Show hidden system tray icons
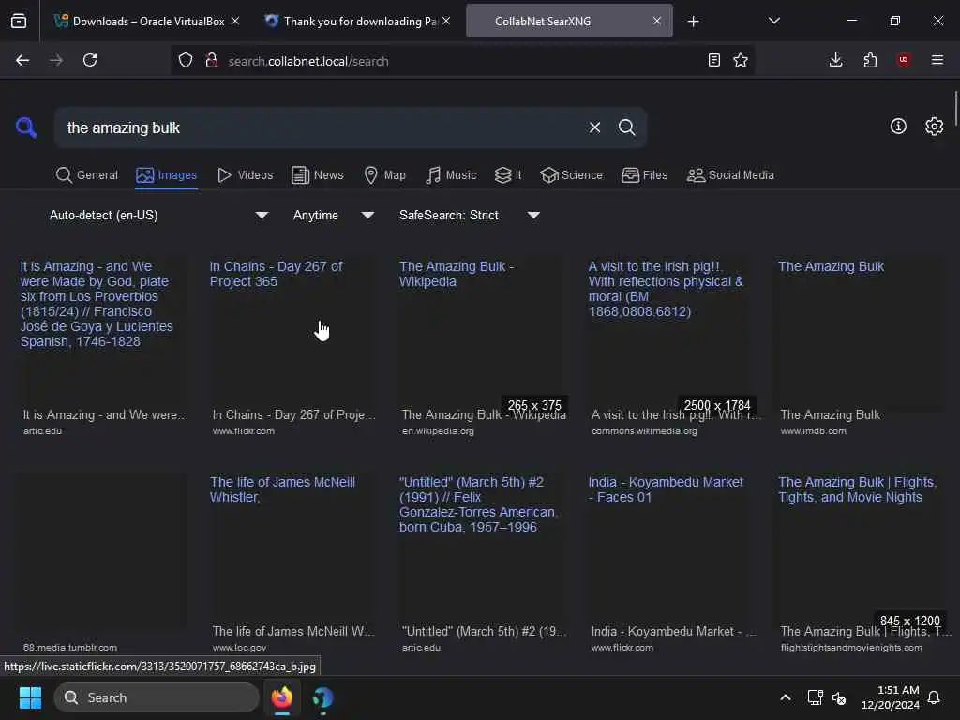 pyautogui.click(x=786, y=697)
